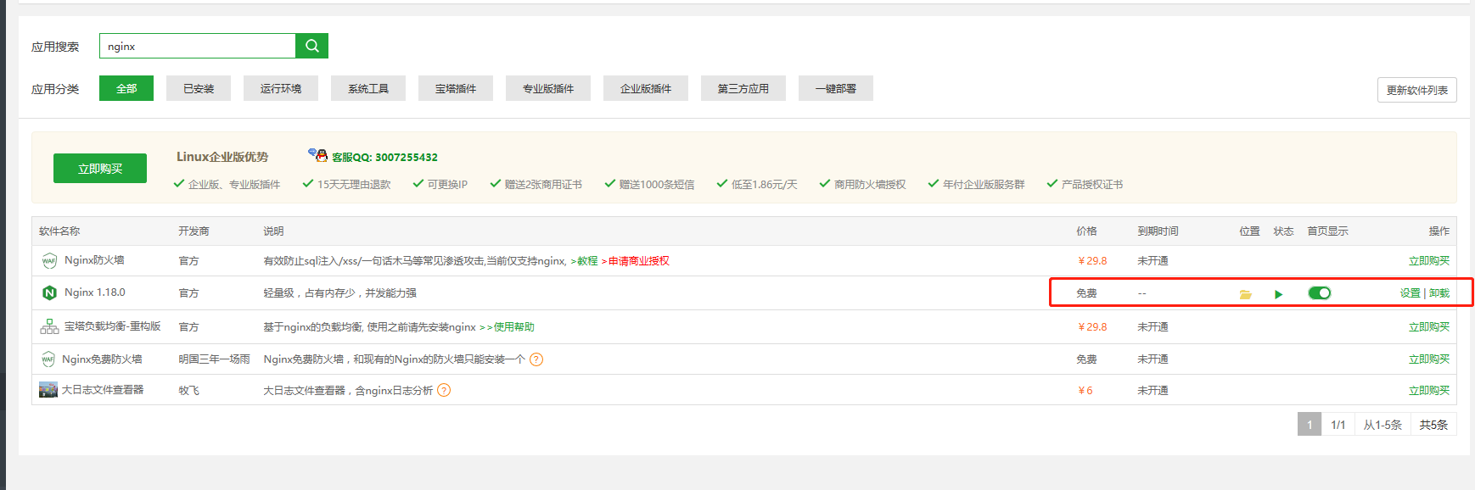Focus the 应用搜索 input containing nginx
The width and height of the screenshot is (1475, 490).
[197, 46]
